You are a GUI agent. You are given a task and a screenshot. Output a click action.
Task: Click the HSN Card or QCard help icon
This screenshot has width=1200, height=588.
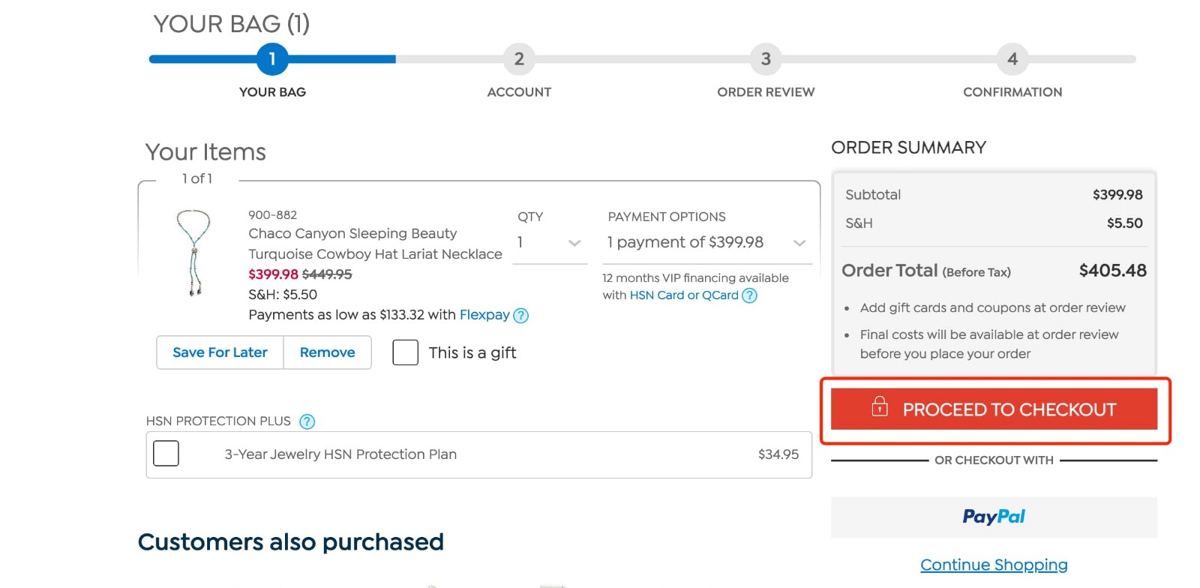click(750, 296)
